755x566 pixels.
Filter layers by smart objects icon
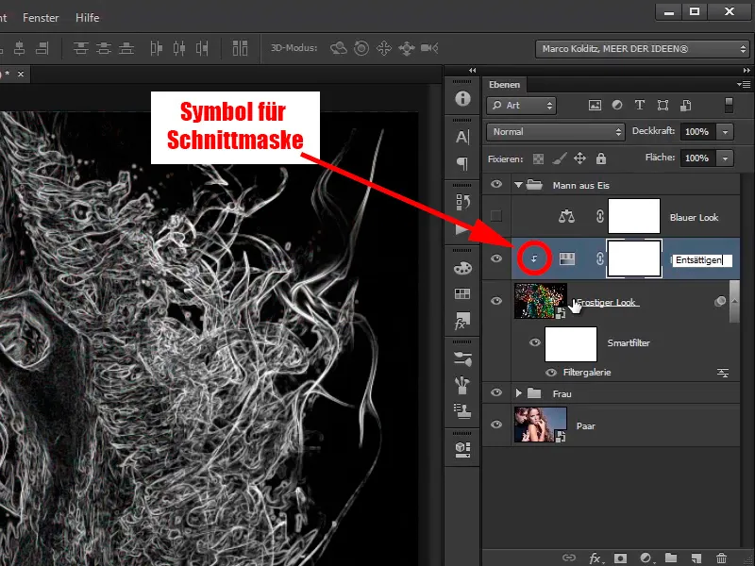(x=686, y=106)
